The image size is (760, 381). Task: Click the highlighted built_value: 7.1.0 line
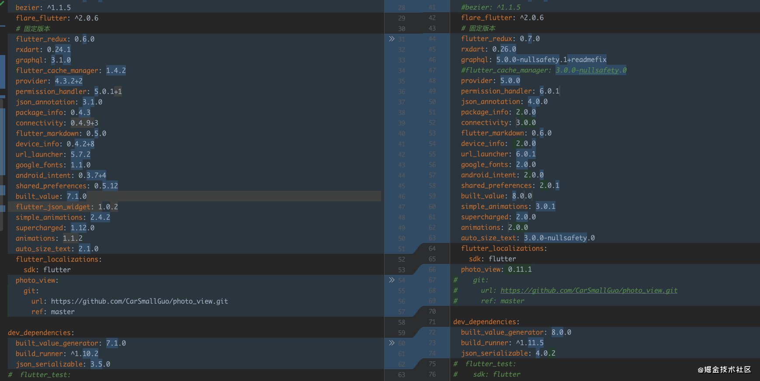coord(51,196)
